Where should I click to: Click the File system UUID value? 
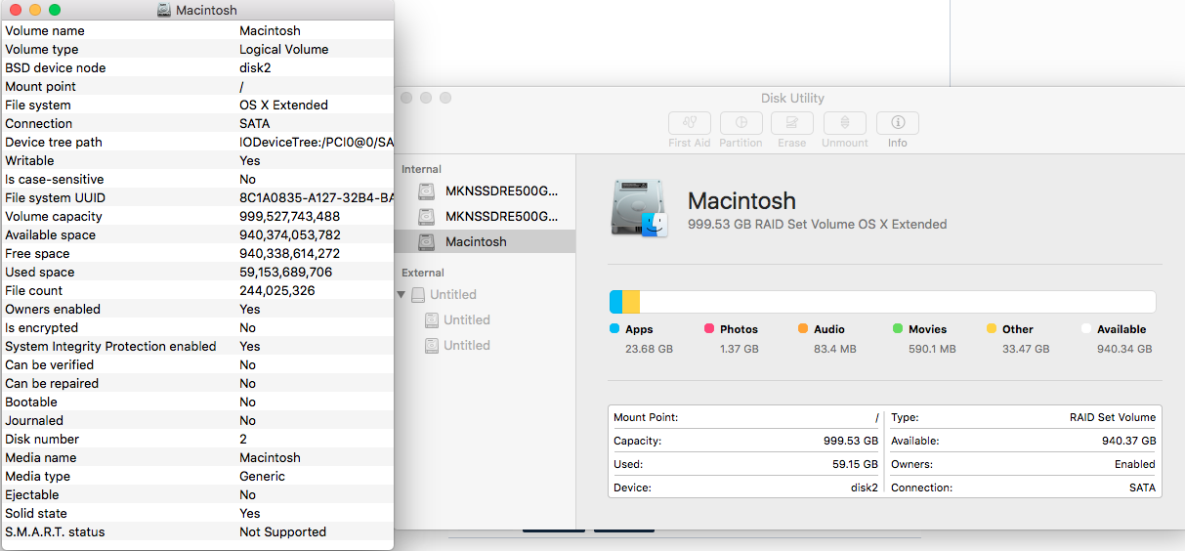coord(317,197)
